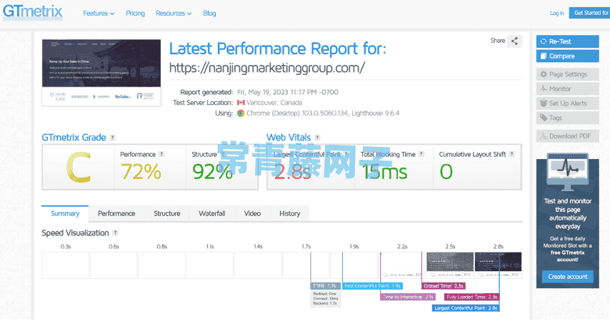
Task: Click the 2.5s filmstrip frame
Action: (450, 265)
